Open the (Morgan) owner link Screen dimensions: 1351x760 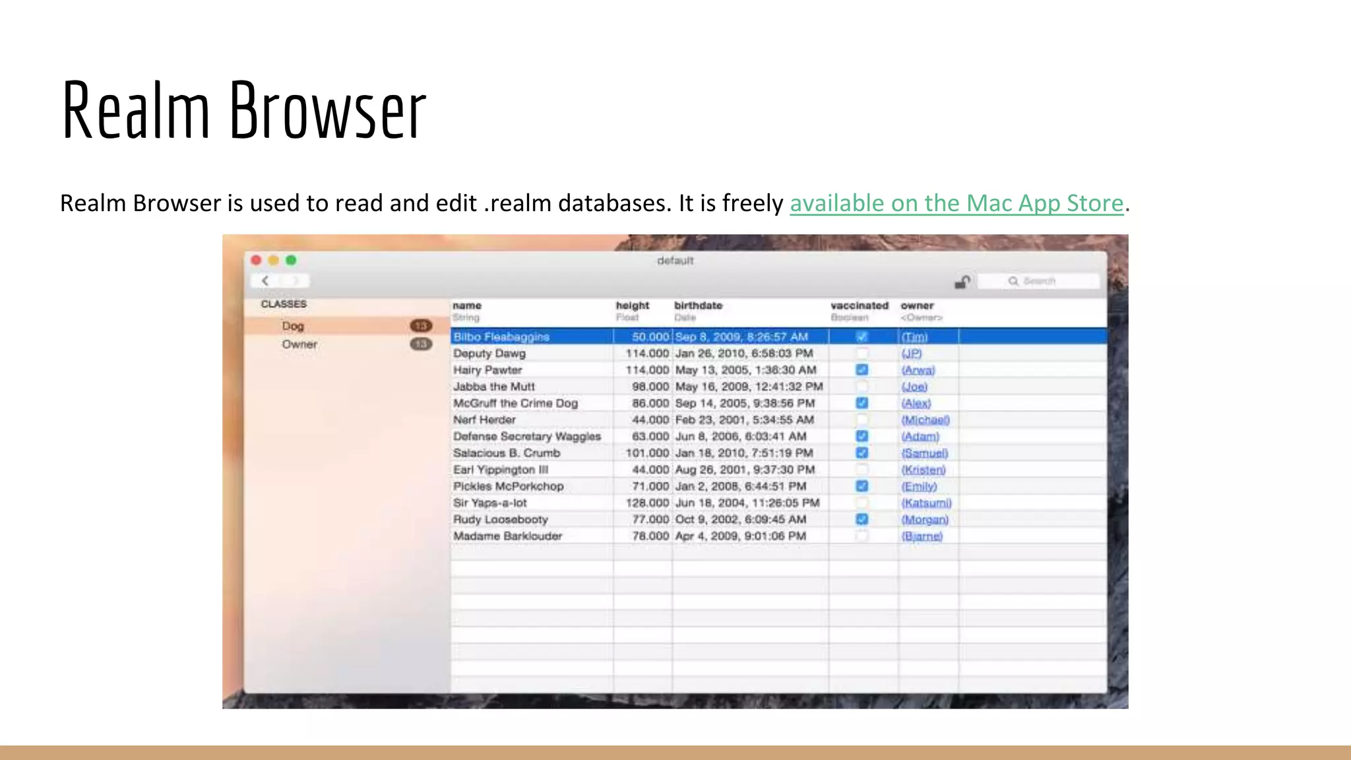[925, 519]
